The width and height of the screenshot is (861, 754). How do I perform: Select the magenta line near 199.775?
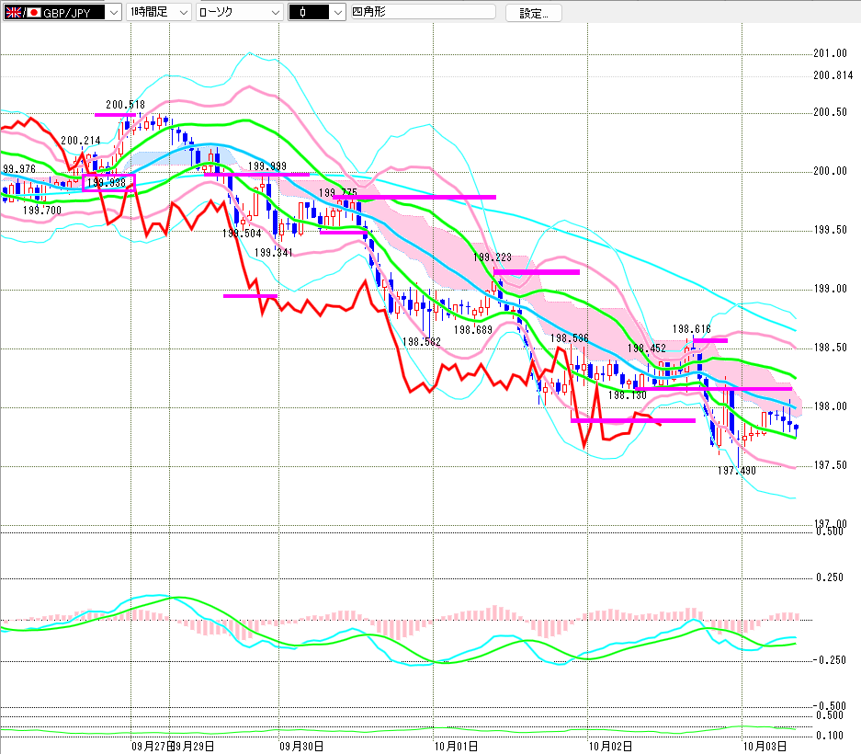pos(415,197)
